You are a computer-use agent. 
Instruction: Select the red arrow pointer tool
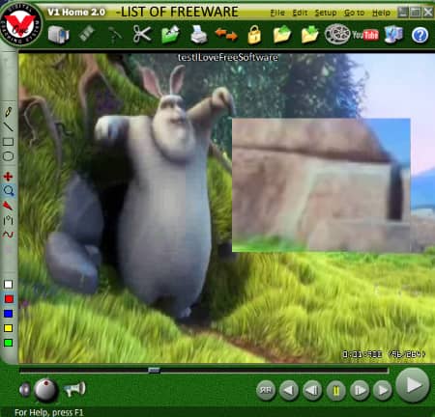(8, 206)
